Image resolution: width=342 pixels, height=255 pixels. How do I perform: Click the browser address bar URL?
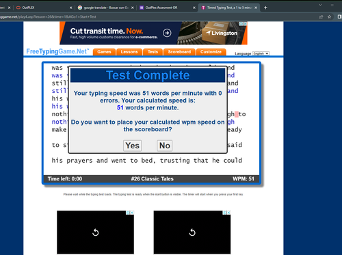[48, 16]
